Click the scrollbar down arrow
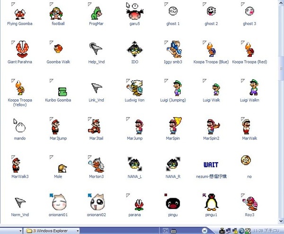The width and height of the screenshot is (284, 234). coord(281,221)
